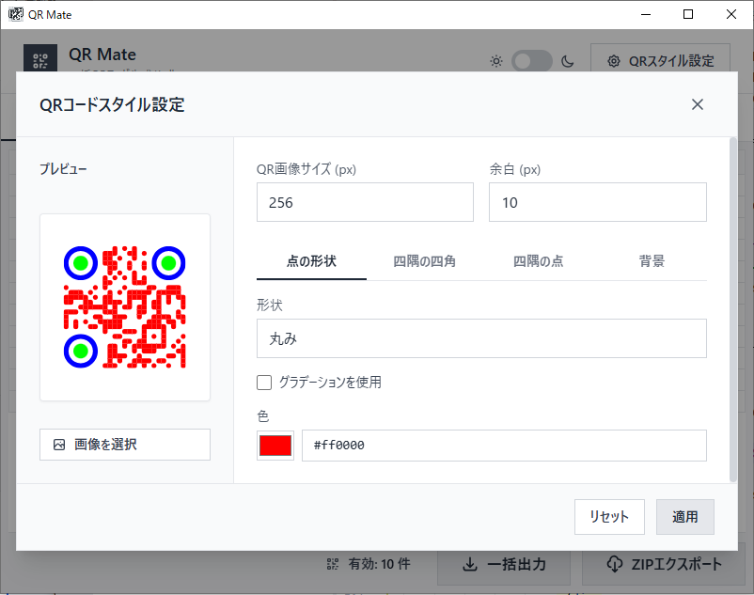This screenshot has width=754, height=595.
Task: Click the gear icon in QRスタイル設定
Action: pos(614,61)
